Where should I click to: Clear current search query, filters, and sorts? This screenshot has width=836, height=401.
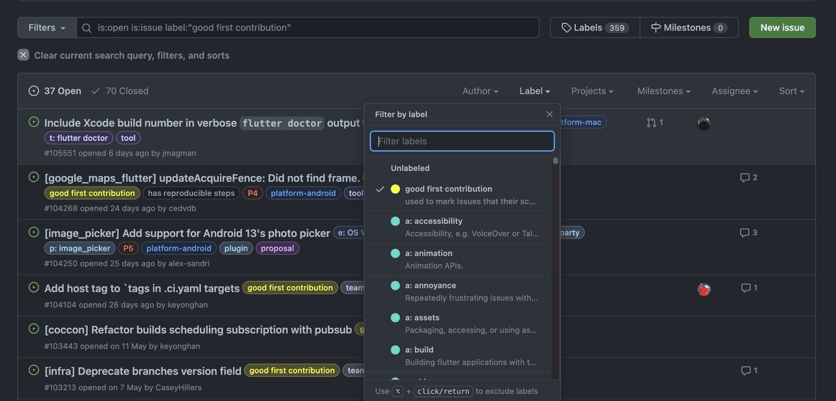point(123,56)
